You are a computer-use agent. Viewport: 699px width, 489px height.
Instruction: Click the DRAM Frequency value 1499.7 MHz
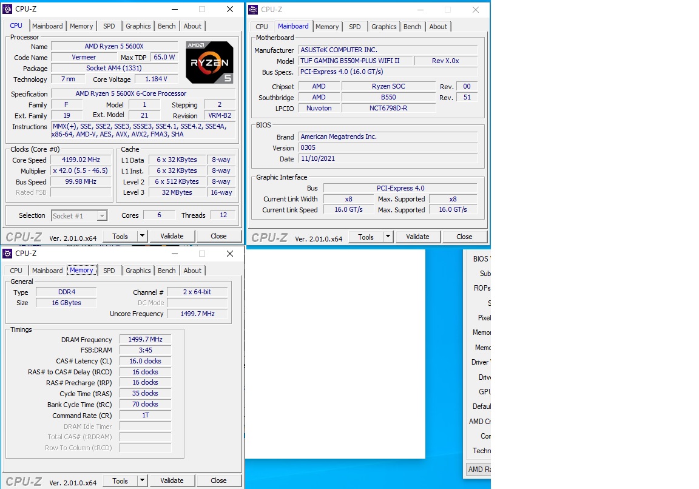(x=146, y=339)
